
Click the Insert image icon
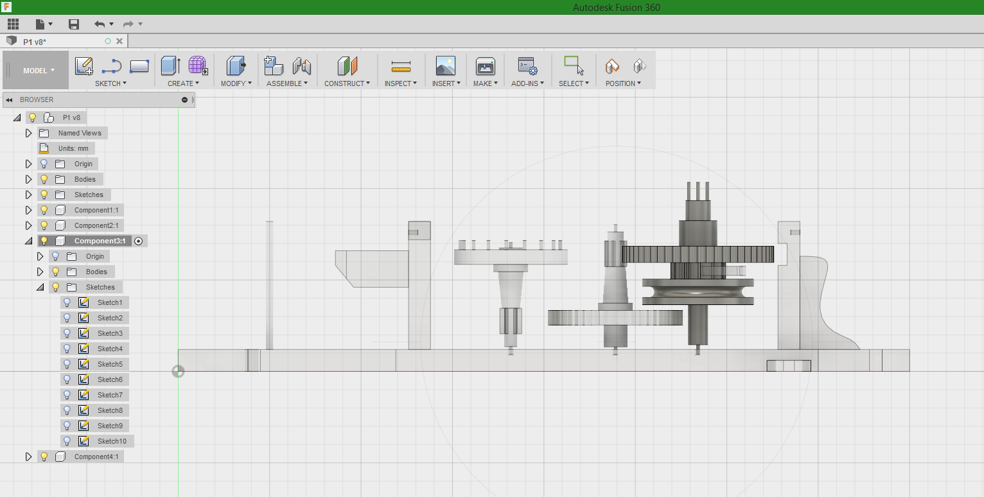point(445,65)
